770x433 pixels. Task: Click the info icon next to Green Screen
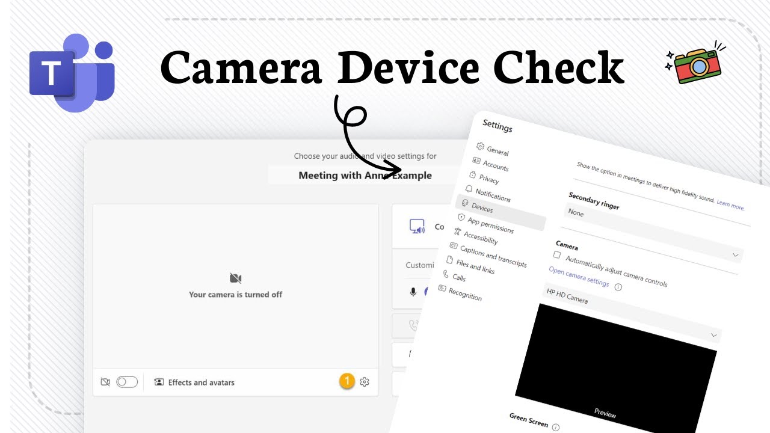[555, 428]
